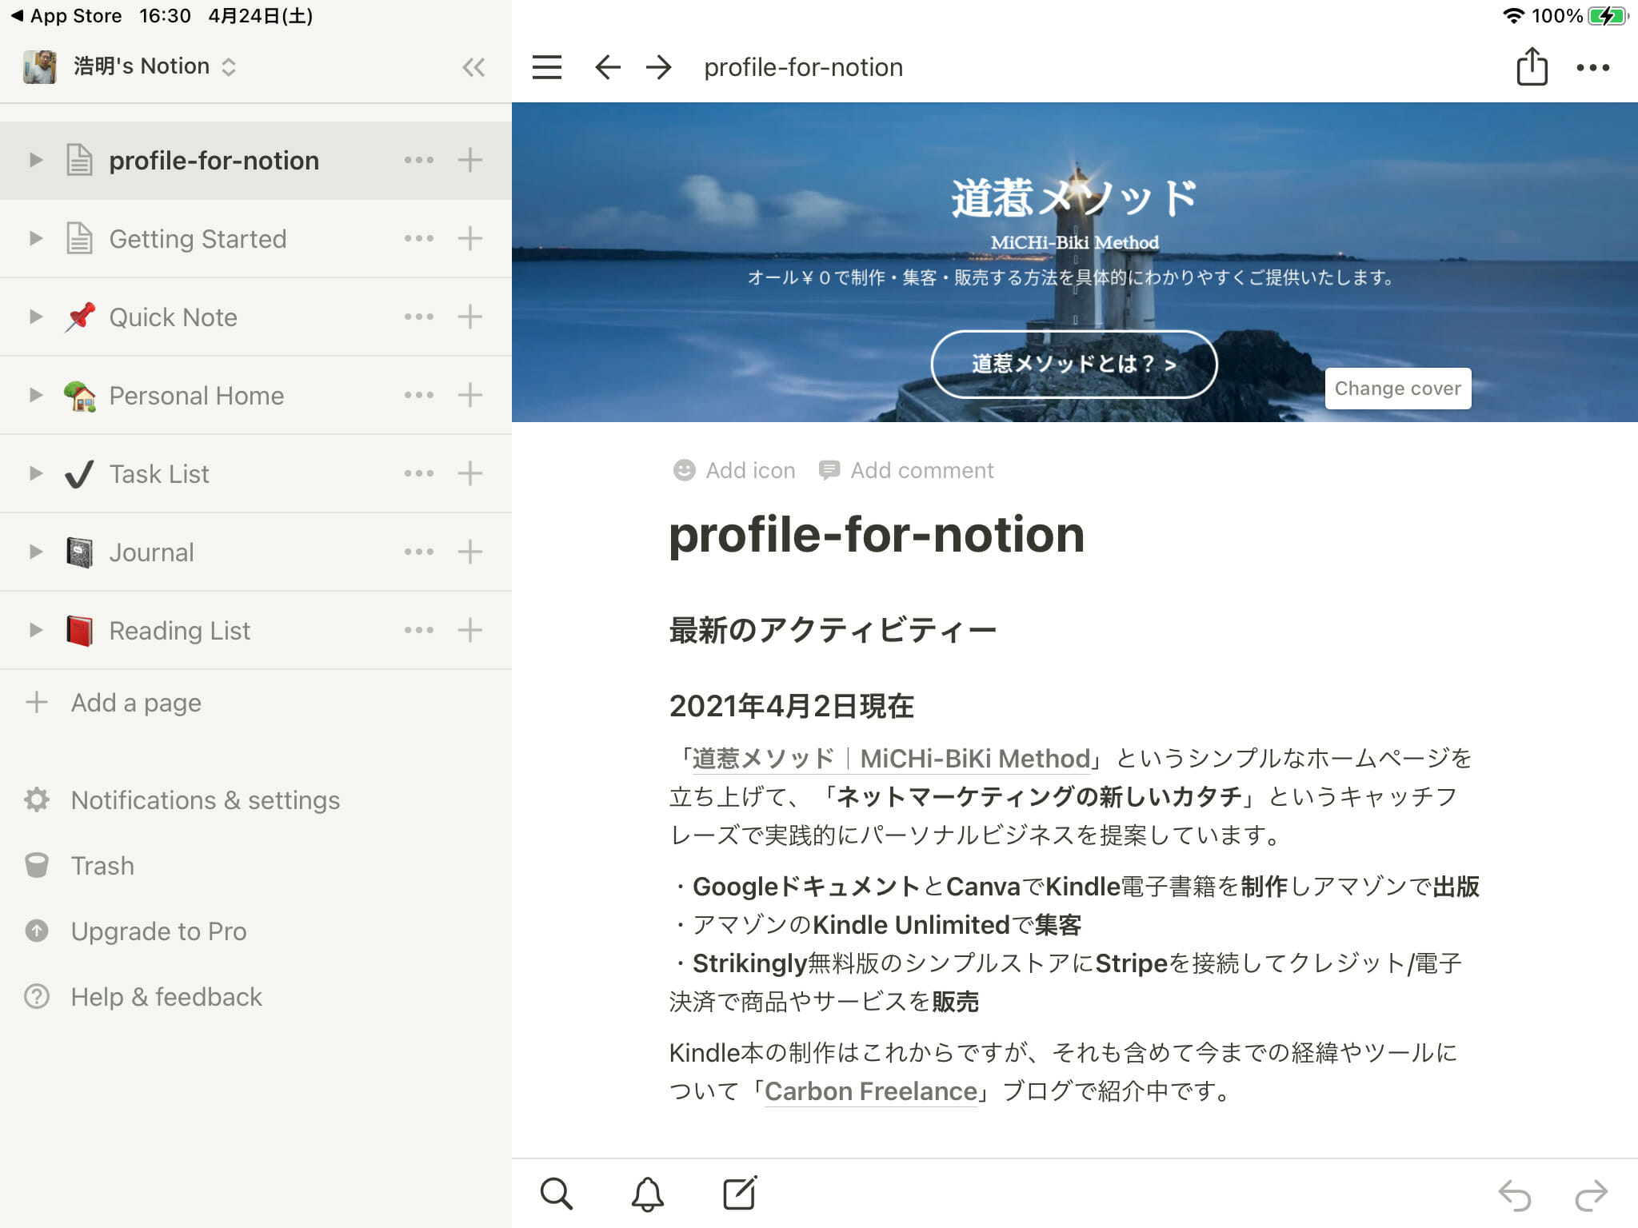
Task: Add subpage inside Reading List with plus
Action: (470, 630)
